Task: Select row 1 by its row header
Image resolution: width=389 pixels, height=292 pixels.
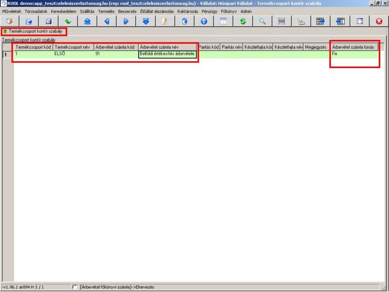Action: click(7, 55)
